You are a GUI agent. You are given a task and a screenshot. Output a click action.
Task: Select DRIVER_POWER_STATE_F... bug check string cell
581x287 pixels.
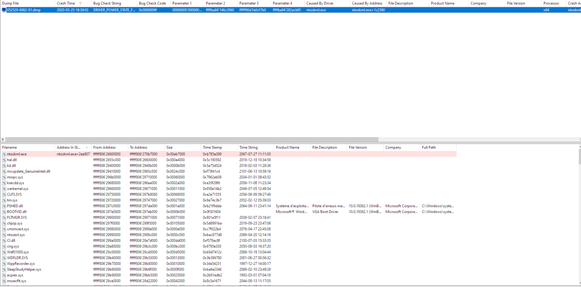tap(114, 10)
